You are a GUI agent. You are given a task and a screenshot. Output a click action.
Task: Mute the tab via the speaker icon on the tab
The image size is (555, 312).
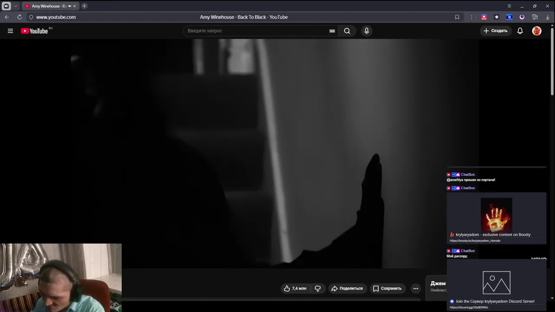tap(69, 6)
